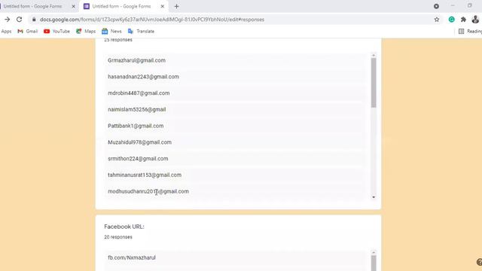482x271 pixels.
Task: Open the Maps bookmark
Action: (x=86, y=32)
